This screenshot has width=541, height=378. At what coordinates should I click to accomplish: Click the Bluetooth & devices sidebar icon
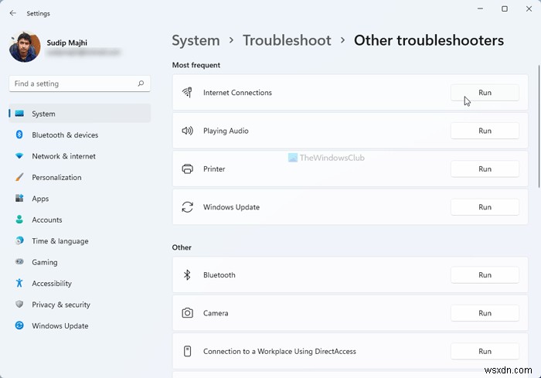pyautogui.click(x=19, y=135)
